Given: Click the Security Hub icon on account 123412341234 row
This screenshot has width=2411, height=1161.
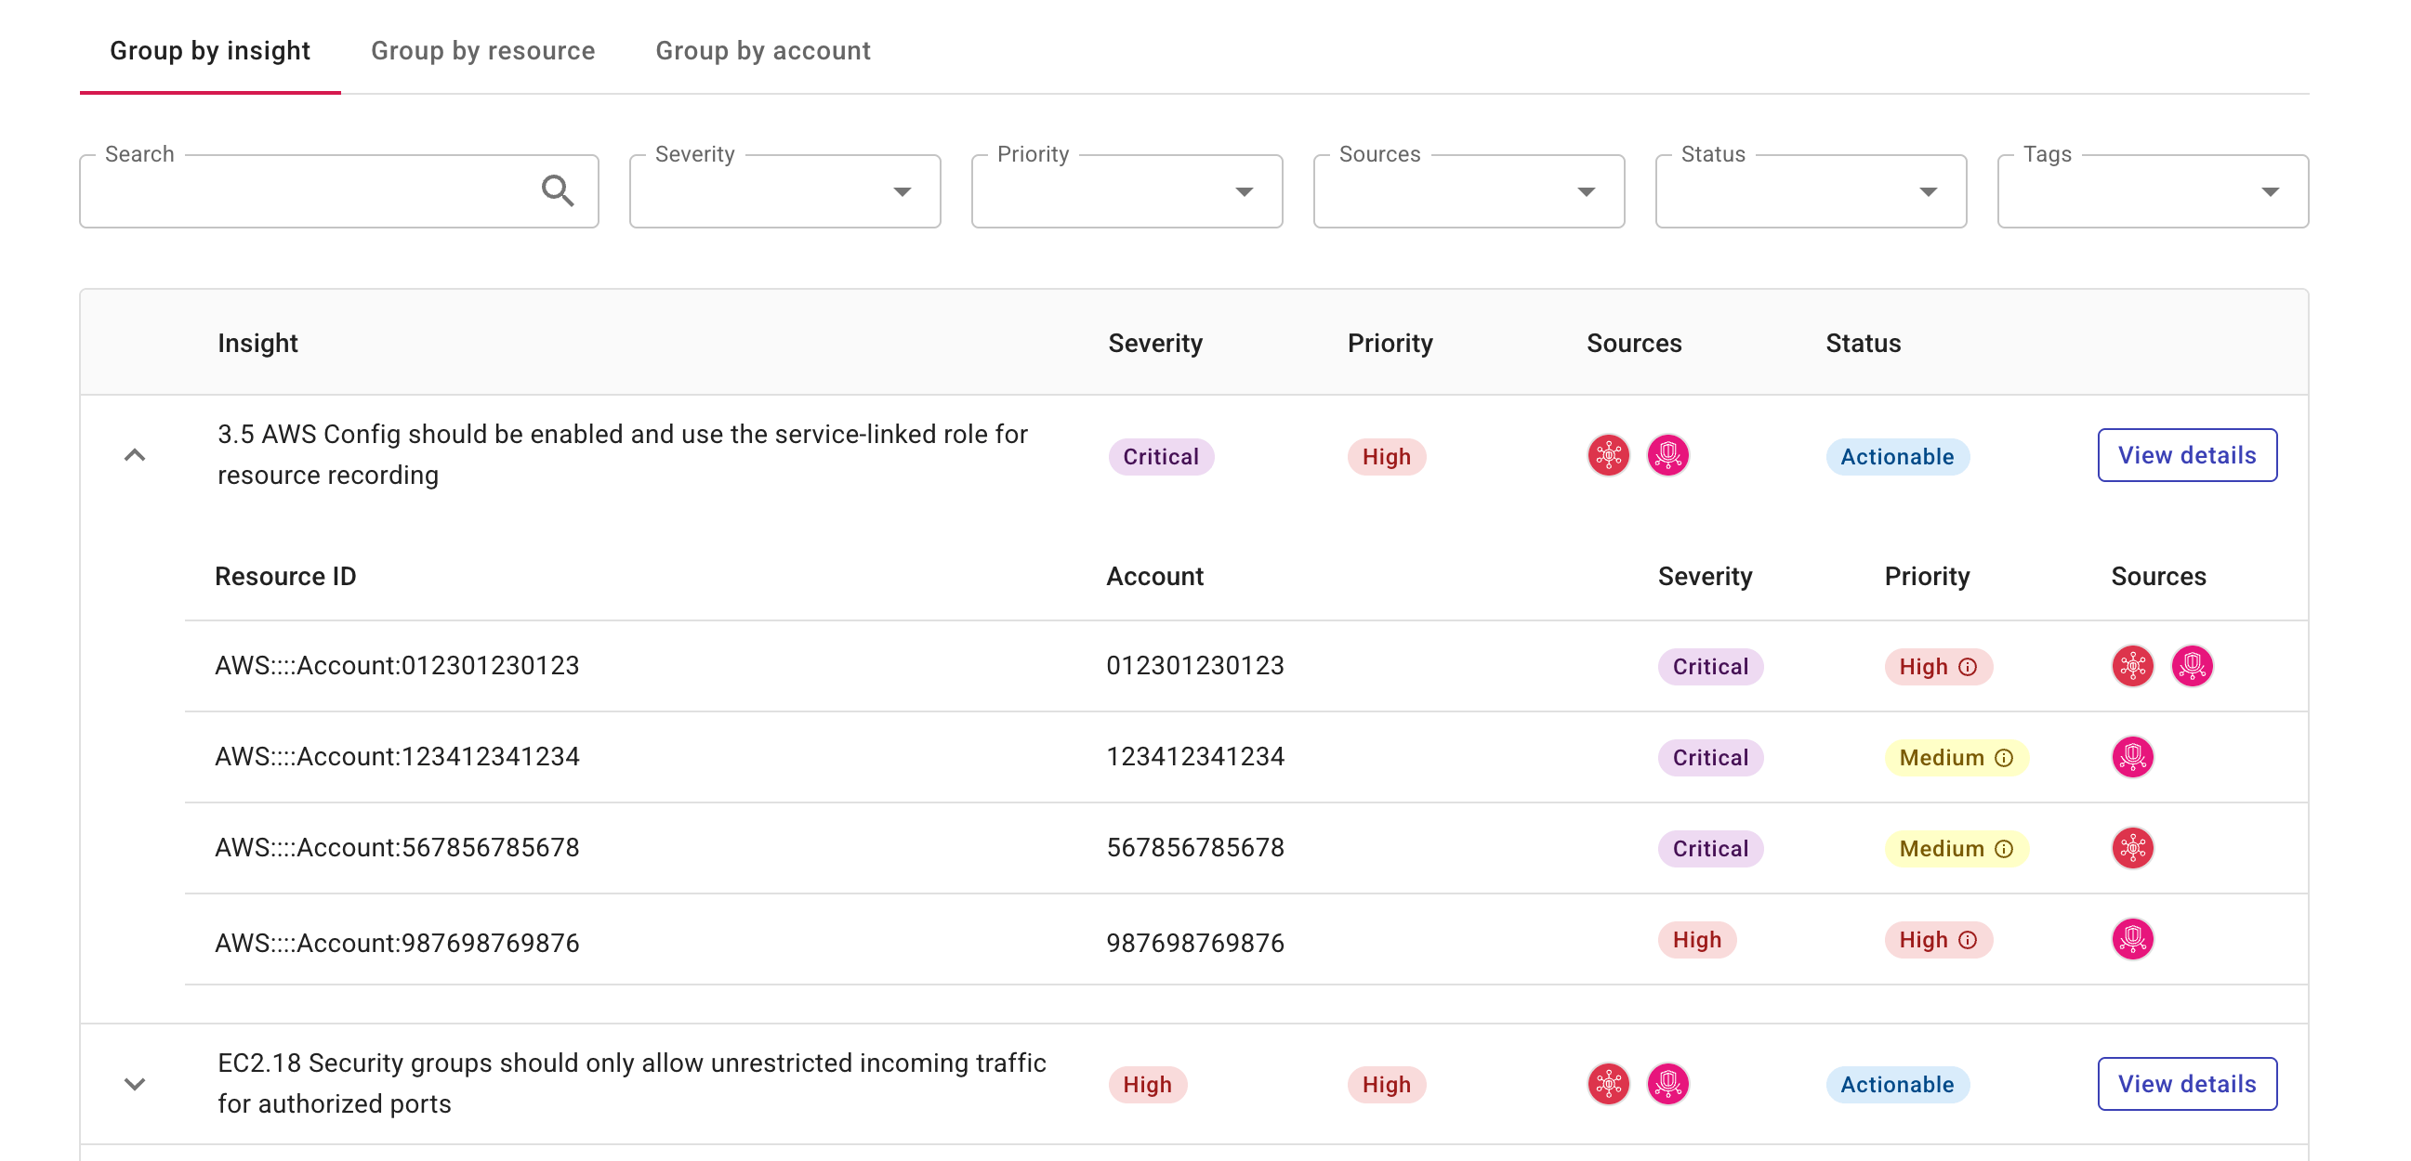Looking at the screenshot, I should (x=2134, y=757).
